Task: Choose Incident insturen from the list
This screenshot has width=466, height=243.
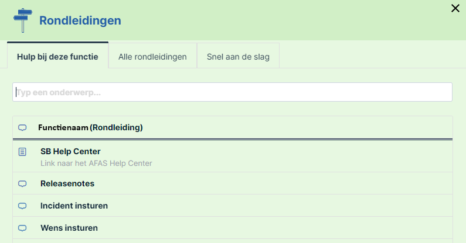Action: point(232,206)
